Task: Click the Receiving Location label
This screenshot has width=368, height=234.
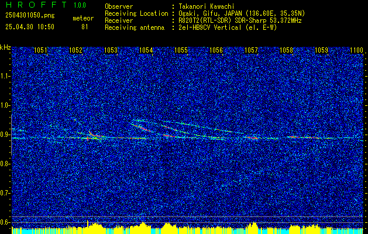Action: click(x=136, y=13)
